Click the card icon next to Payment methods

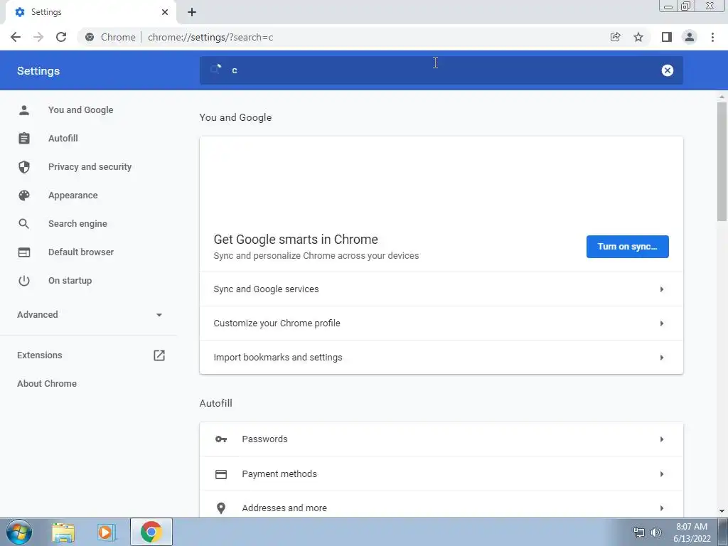[x=221, y=474]
